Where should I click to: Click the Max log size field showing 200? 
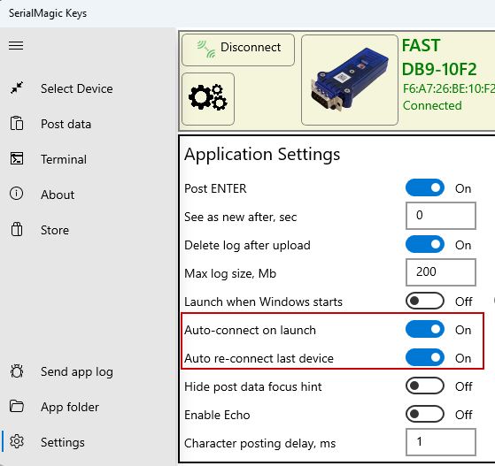click(x=441, y=272)
